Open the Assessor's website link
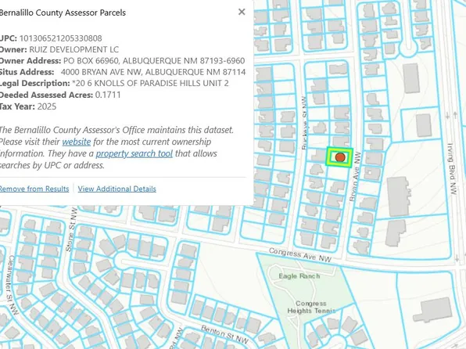466x349 pixels. tap(77, 142)
